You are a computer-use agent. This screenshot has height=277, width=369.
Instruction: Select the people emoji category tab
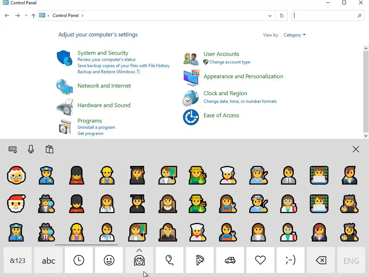[139, 261]
